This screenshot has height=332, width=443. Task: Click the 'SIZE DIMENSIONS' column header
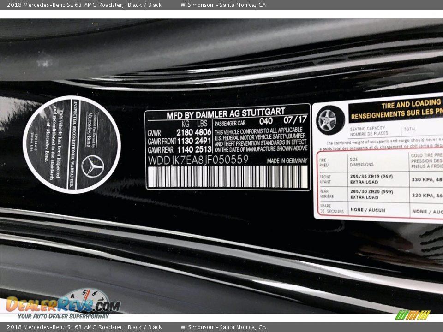(361, 162)
